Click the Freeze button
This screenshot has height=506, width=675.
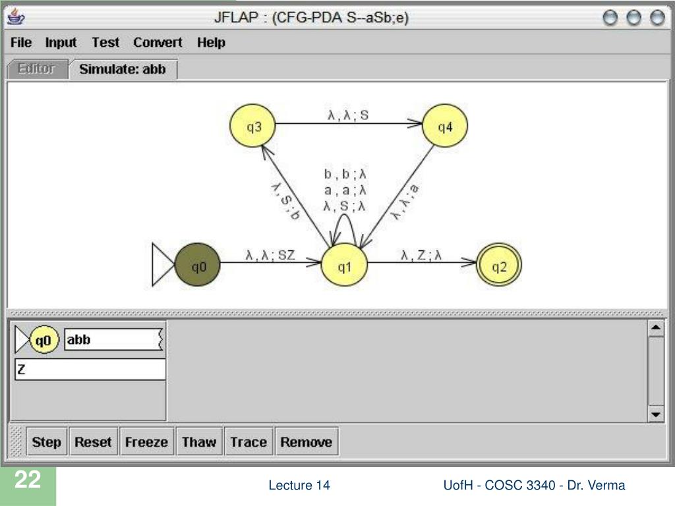tap(146, 441)
